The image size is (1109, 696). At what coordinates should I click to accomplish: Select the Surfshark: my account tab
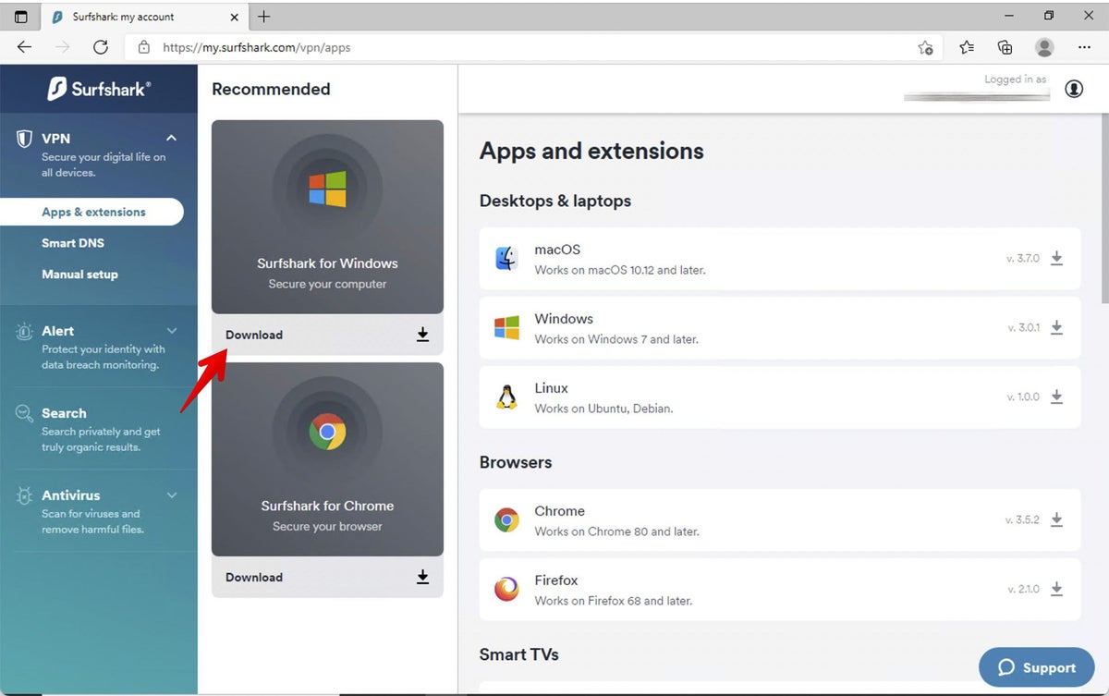143,17
